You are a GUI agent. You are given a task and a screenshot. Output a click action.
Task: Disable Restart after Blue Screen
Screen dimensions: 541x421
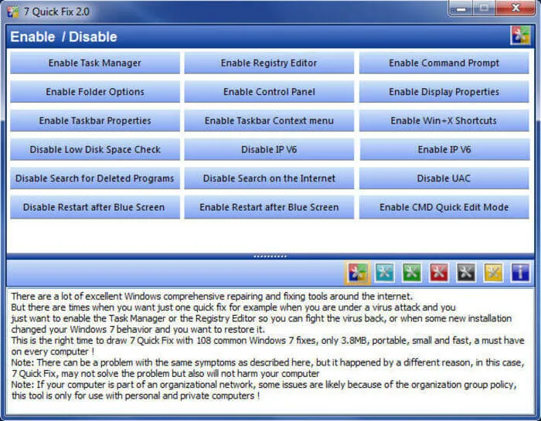point(94,207)
